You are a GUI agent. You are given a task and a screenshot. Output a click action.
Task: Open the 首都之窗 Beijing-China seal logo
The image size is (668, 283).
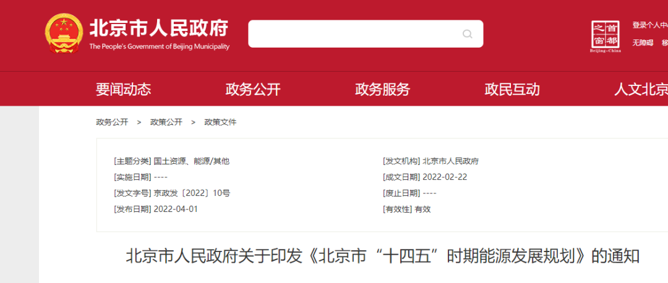[606, 36]
